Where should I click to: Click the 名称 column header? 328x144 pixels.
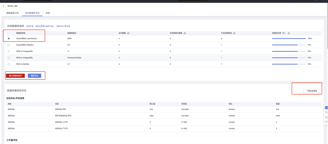57,104
